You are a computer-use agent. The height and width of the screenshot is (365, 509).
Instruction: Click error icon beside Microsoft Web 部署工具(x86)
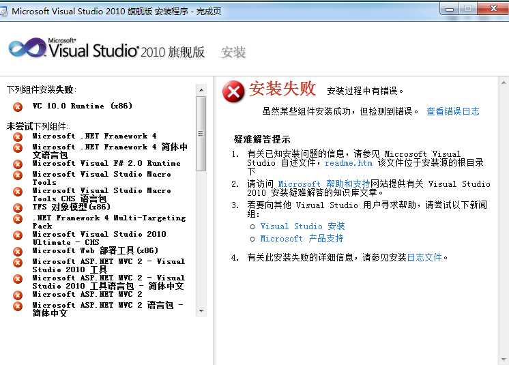[18, 252]
